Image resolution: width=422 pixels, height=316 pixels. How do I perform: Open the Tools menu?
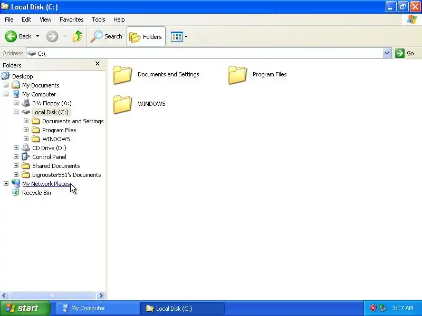99,19
